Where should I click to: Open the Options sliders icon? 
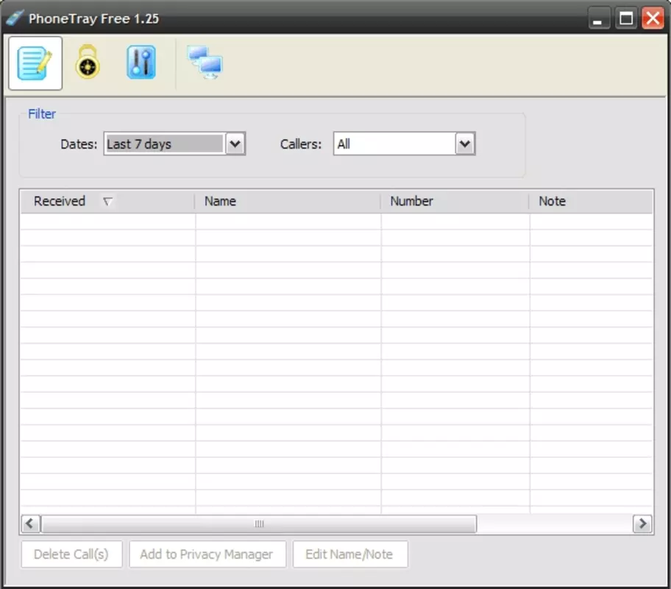click(141, 63)
